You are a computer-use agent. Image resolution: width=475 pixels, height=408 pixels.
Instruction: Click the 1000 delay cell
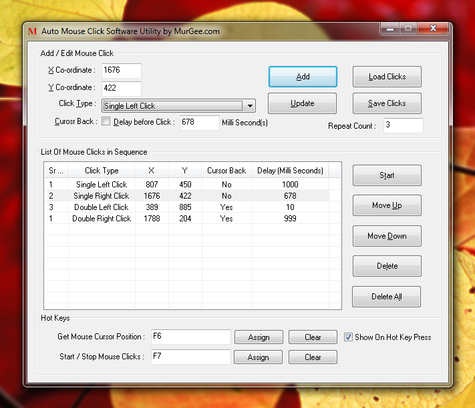click(290, 185)
